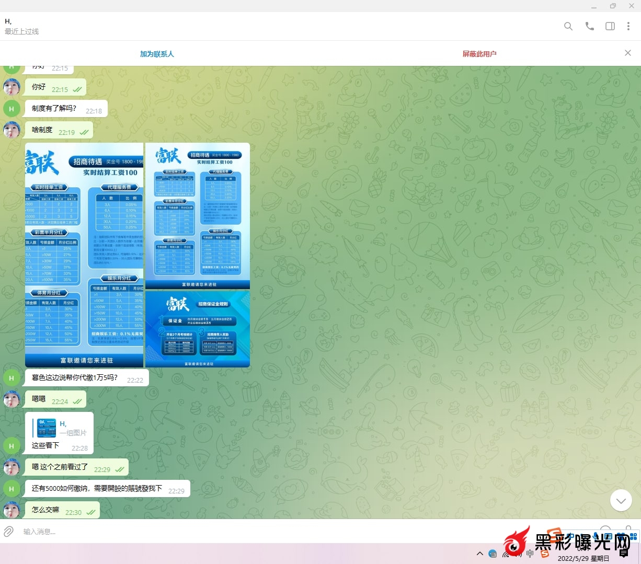The height and width of the screenshot is (564, 641).
Task: Open the 招商保证金规则 image
Action: (198, 329)
